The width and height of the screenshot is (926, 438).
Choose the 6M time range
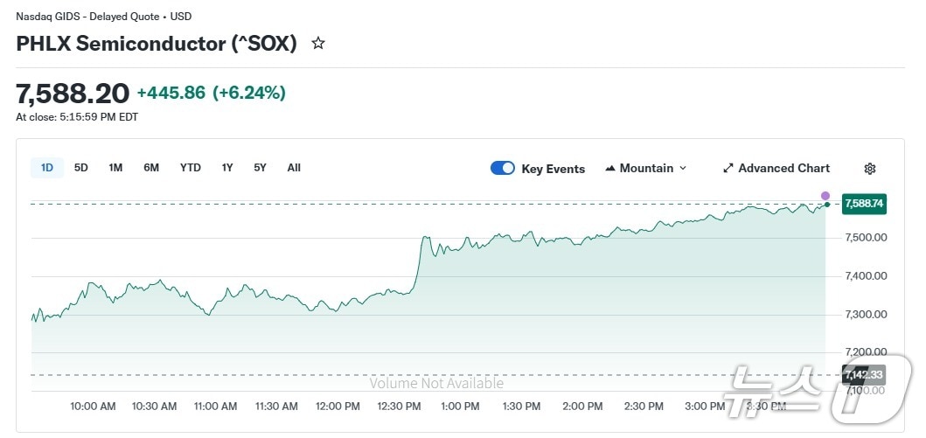(x=151, y=168)
